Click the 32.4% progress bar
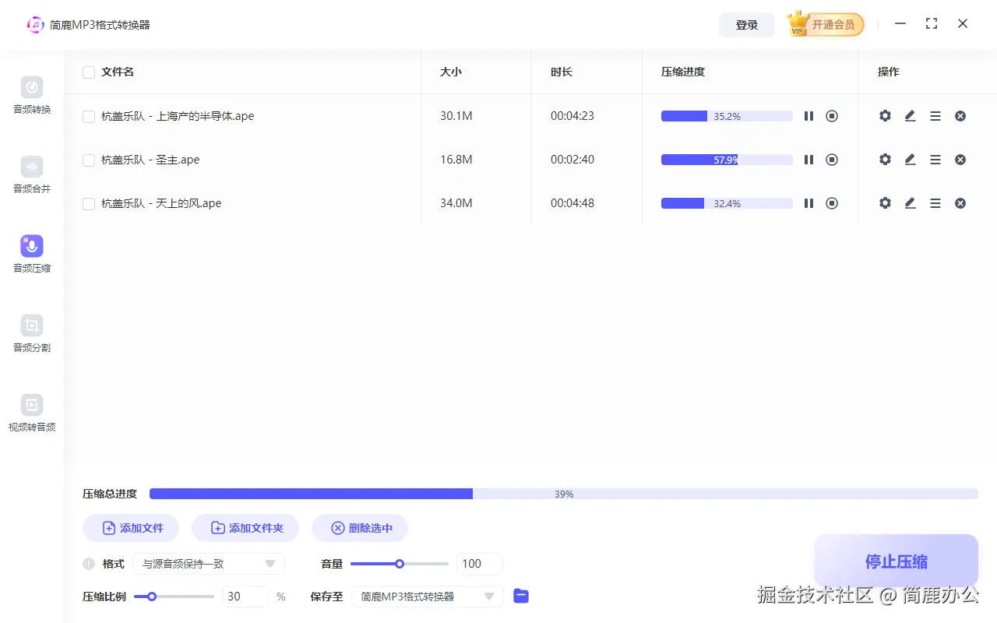This screenshot has width=997, height=623. point(727,203)
